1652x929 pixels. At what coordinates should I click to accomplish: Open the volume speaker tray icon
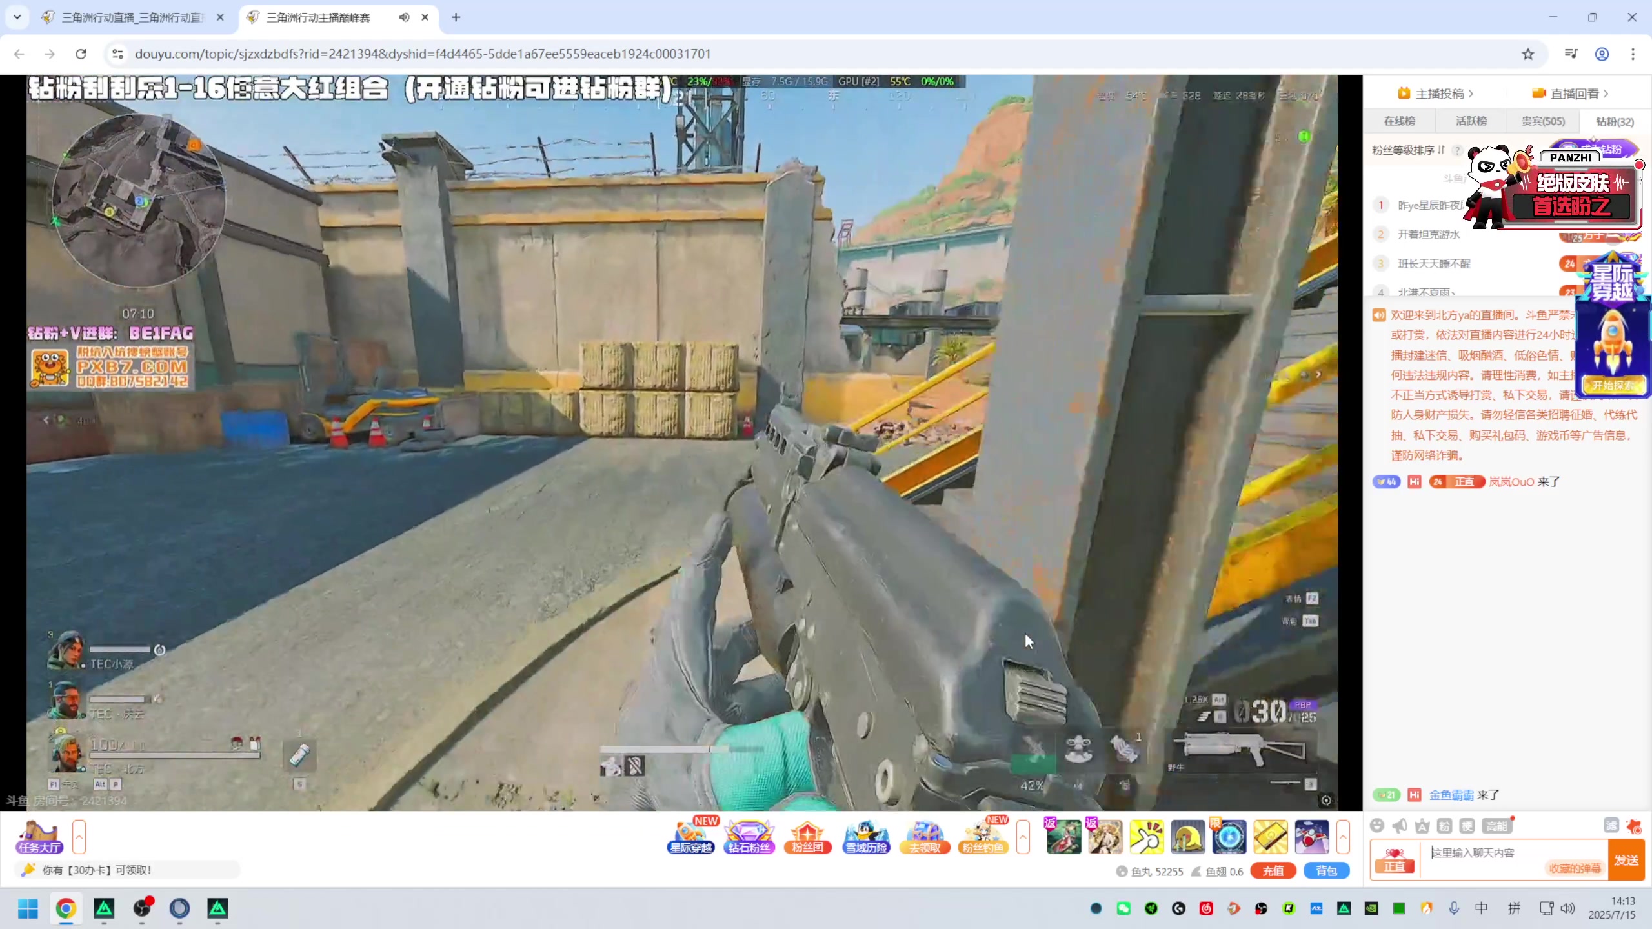[x=1568, y=908]
